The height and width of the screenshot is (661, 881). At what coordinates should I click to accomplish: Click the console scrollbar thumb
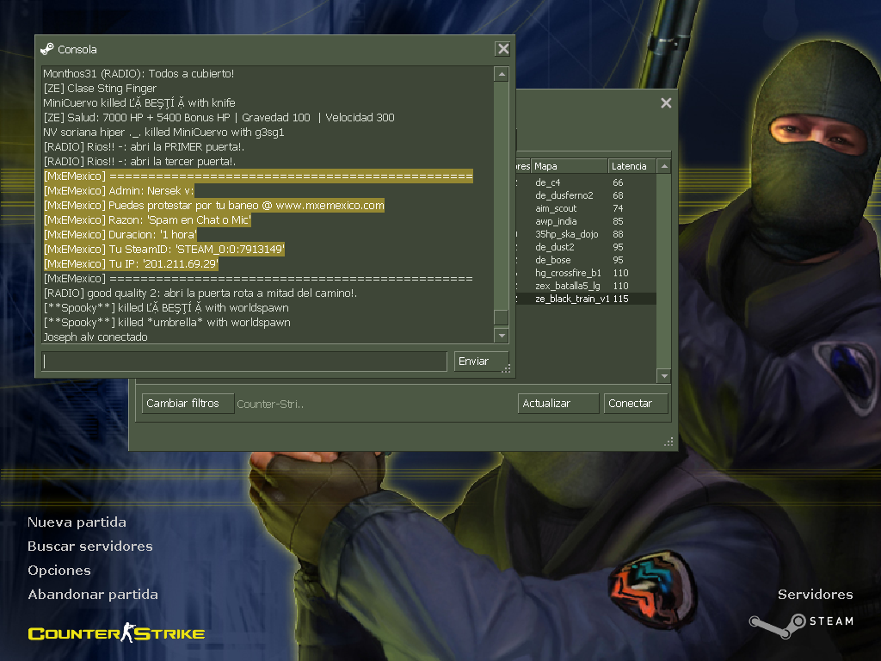502,317
